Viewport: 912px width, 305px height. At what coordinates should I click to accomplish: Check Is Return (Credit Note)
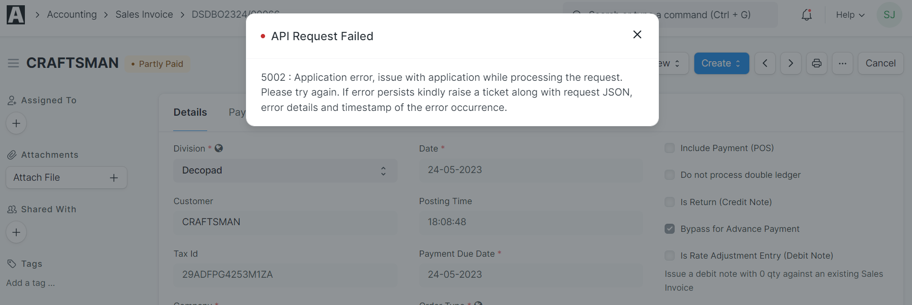[x=669, y=202]
